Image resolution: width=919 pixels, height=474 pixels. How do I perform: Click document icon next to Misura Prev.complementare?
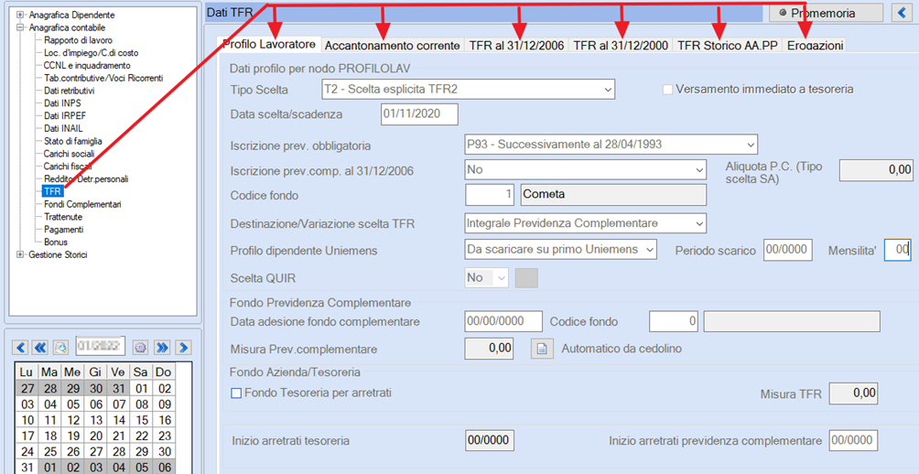(x=542, y=349)
